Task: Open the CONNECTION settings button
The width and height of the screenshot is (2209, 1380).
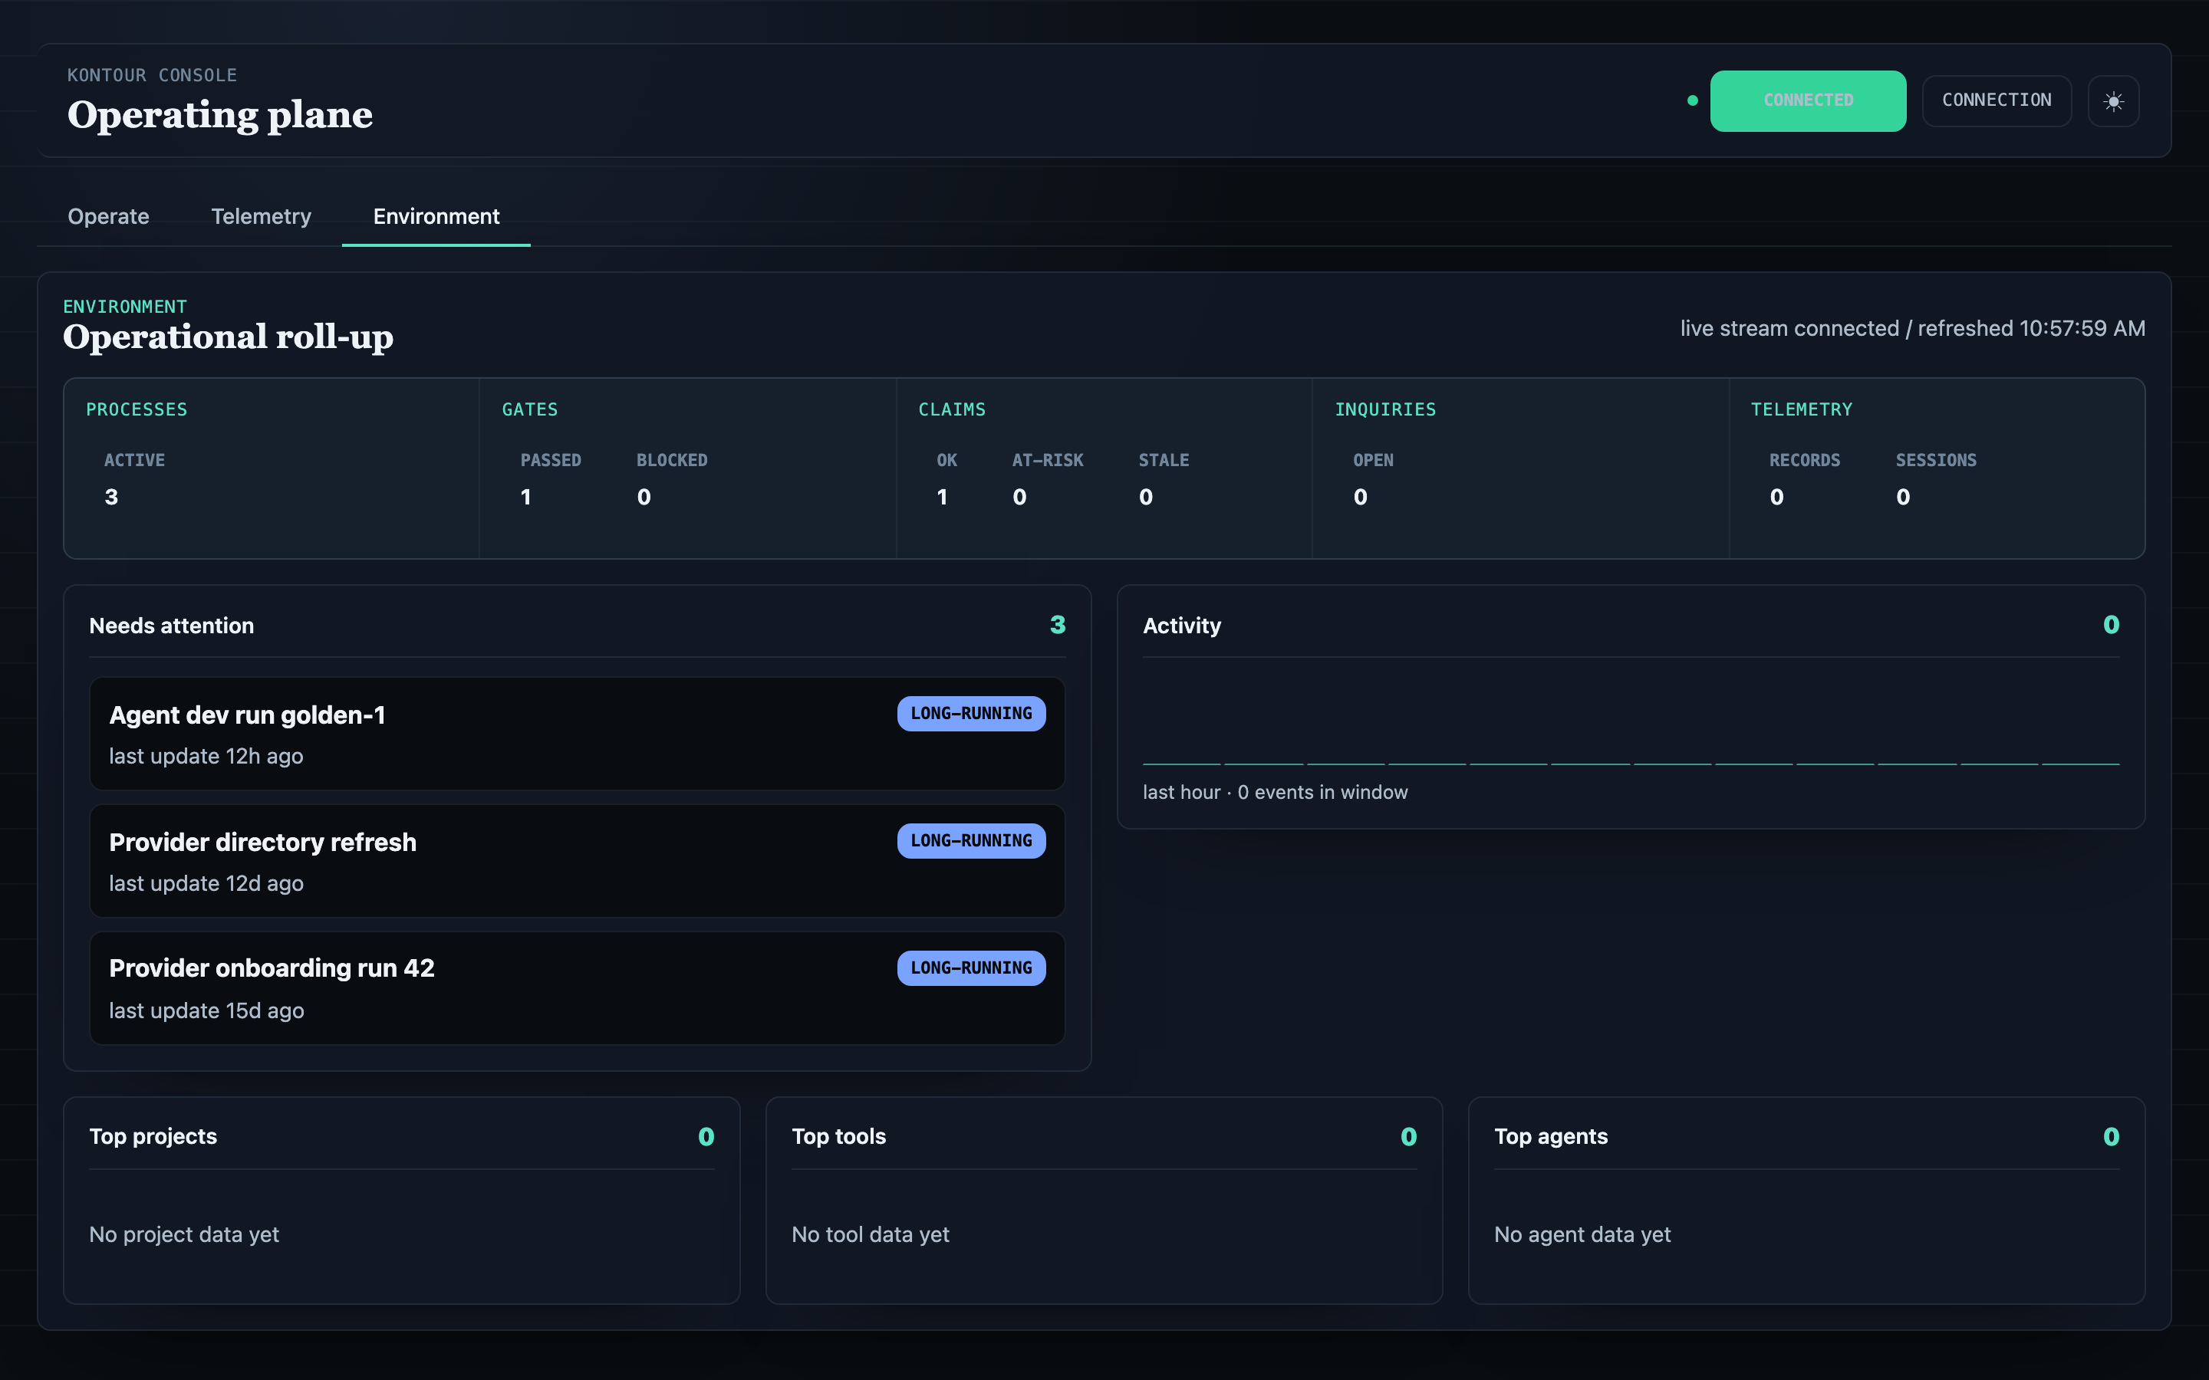Action: [1997, 100]
